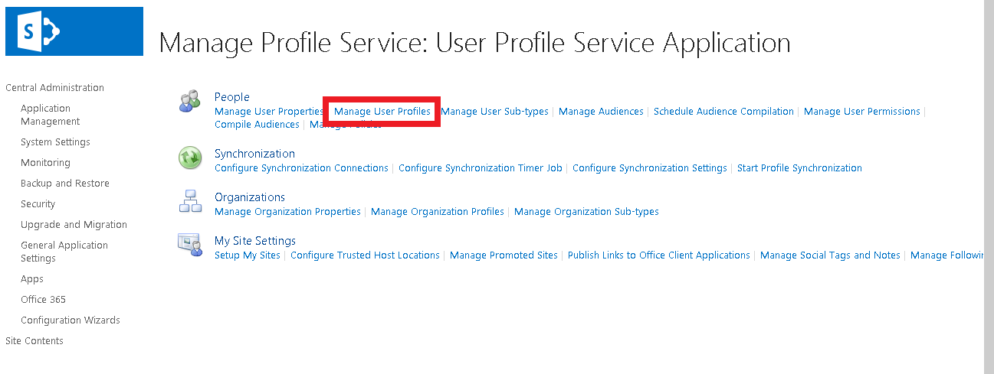Open Configure Synchronization Connections

tap(301, 168)
